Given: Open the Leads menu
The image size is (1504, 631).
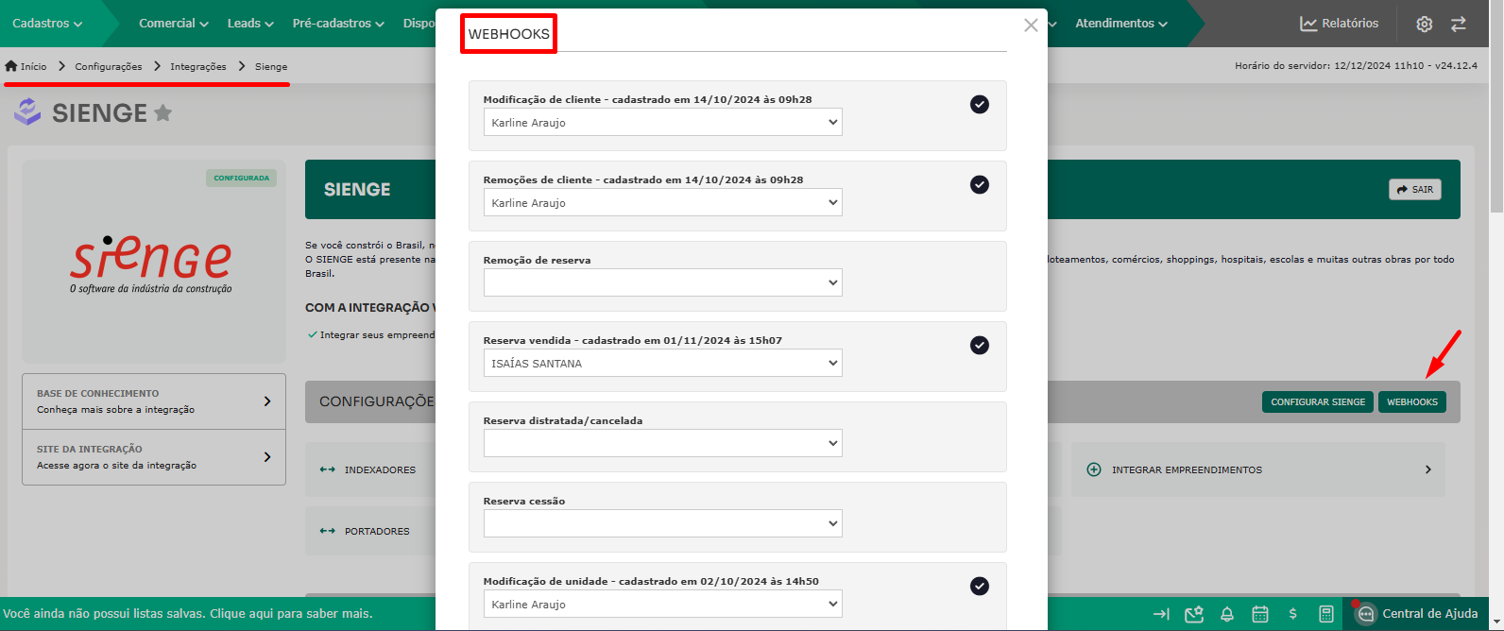Looking at the screenshot, I should [x=250, y=24].
